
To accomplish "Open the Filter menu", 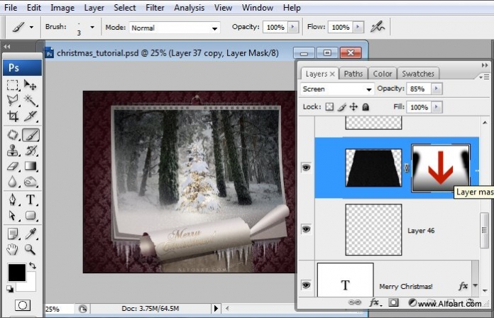I will [155, 8].
